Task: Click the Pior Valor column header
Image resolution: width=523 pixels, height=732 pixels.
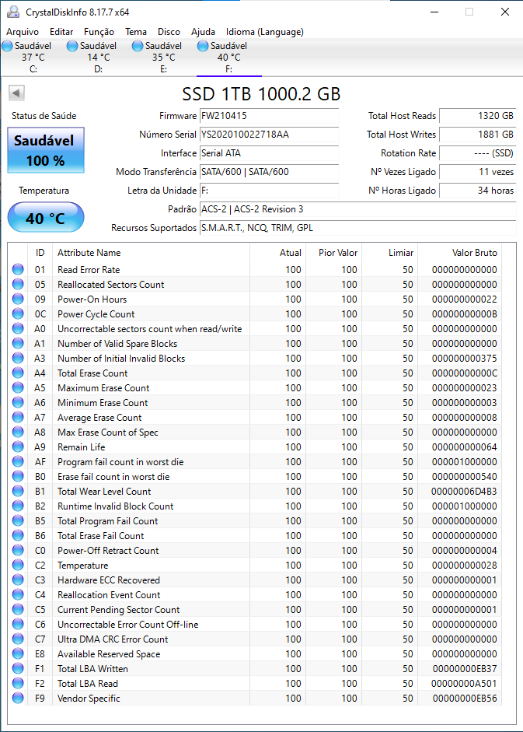Action: (x=333, y=253)
